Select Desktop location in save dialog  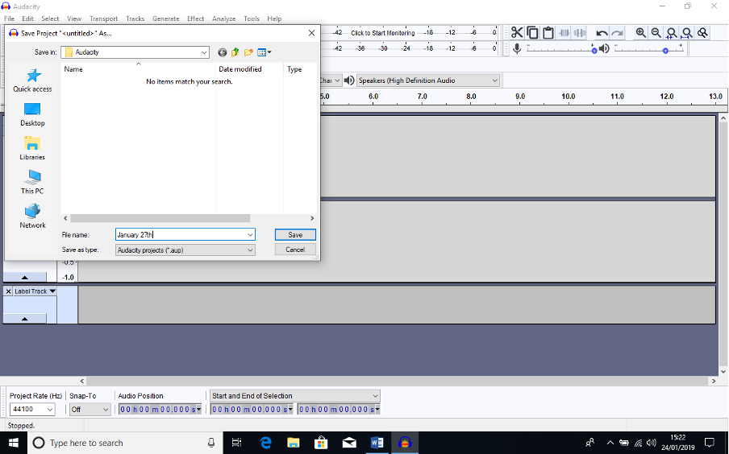click(x=32, y=114)
